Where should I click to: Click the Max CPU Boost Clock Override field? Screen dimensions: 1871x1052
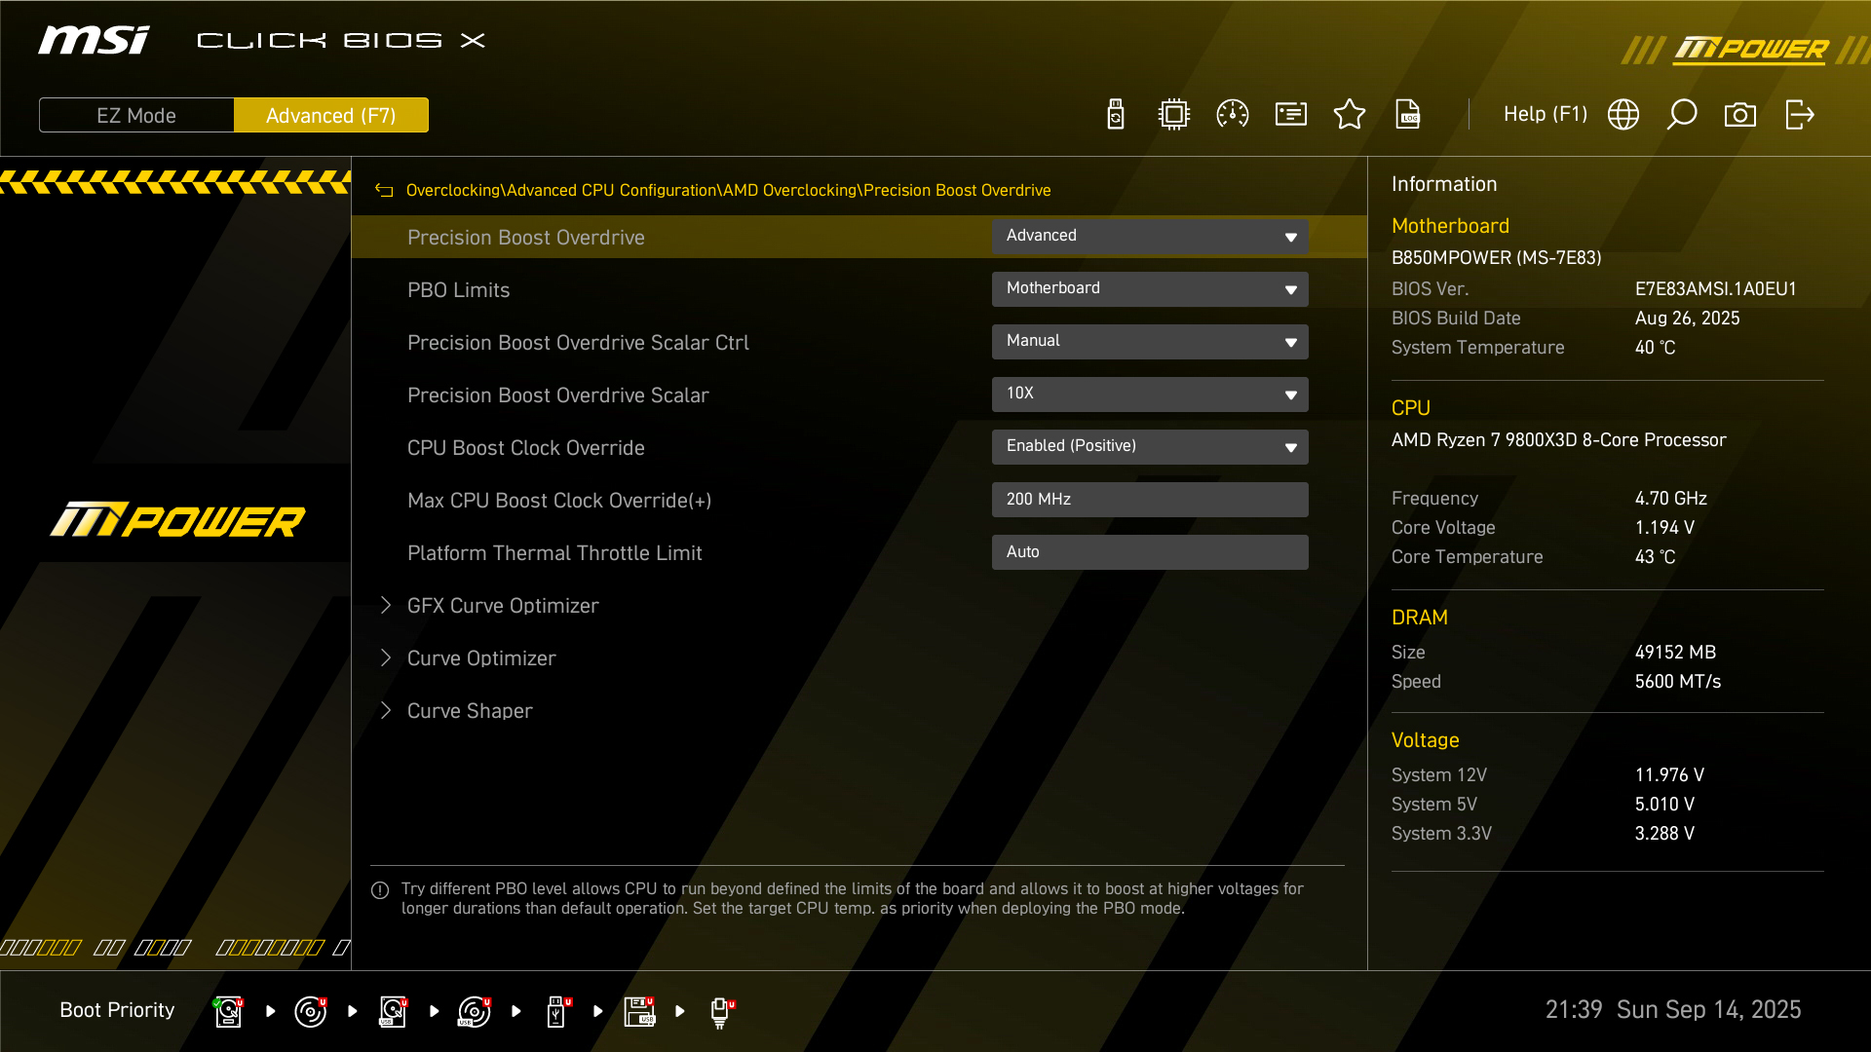pos(1150,500)
